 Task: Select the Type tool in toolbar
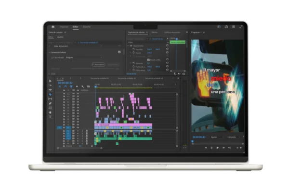point(51,117)
